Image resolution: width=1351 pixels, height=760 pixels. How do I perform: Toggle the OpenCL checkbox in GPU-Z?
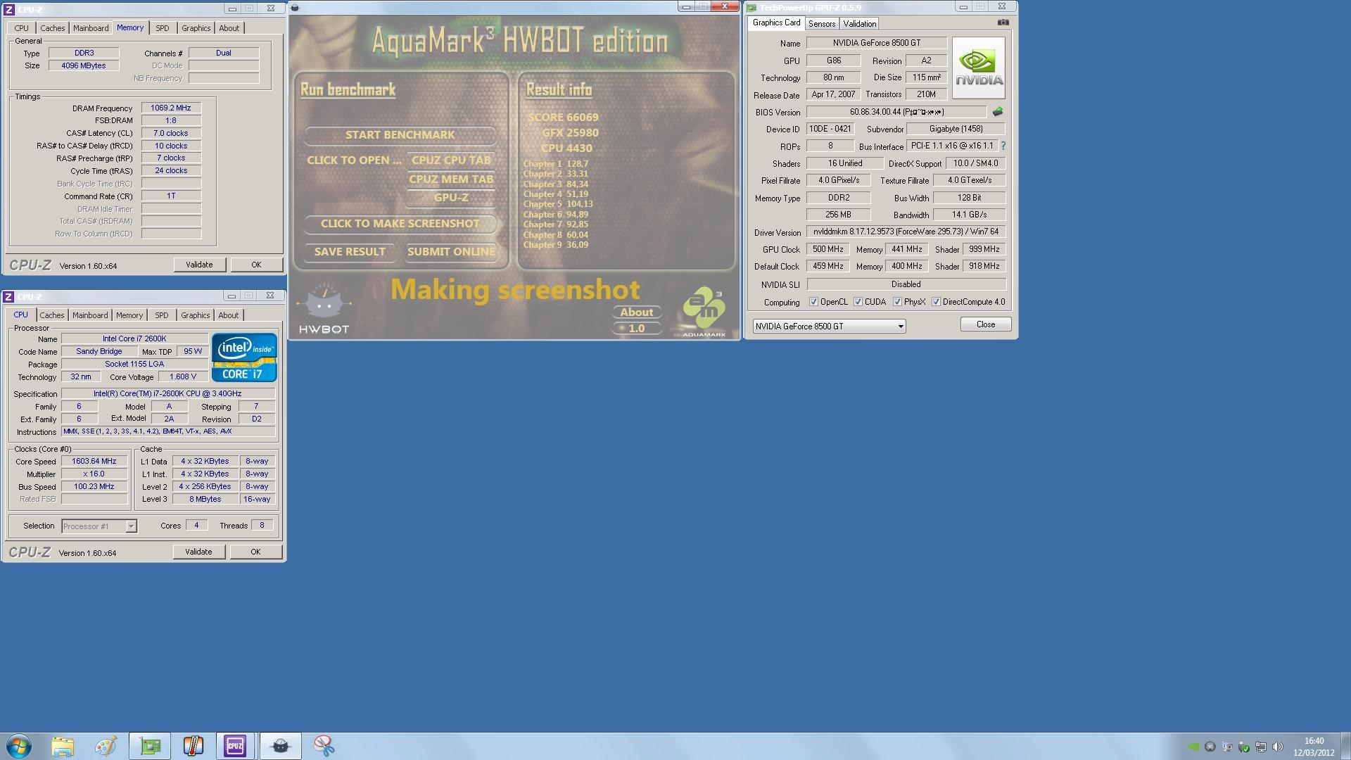click(813, 302)
